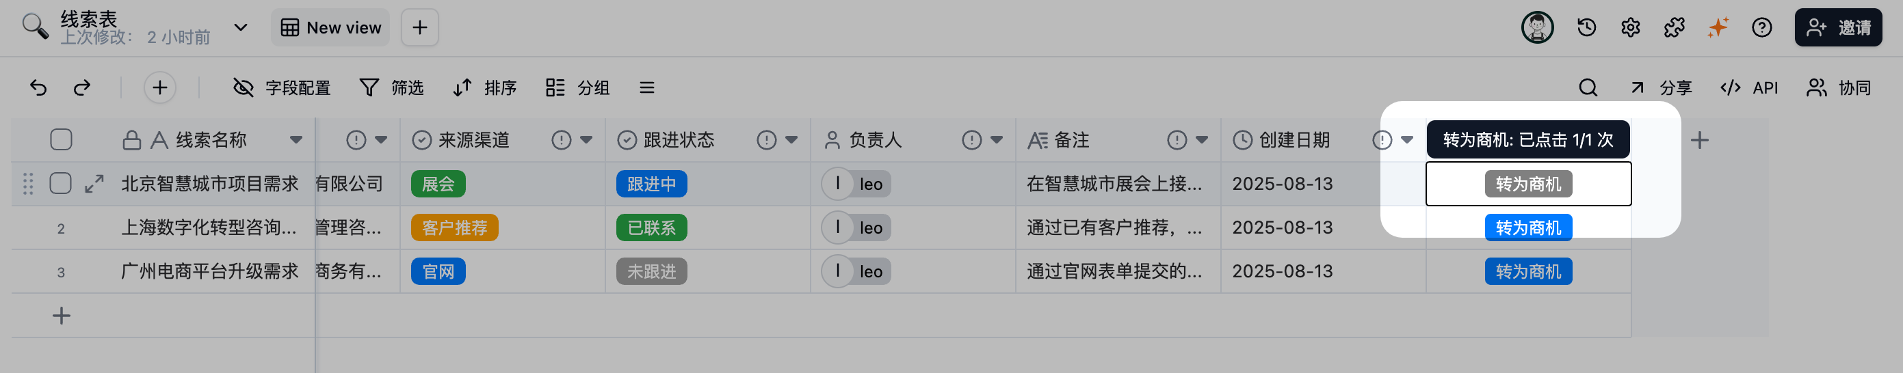The image size is (1903, 373).
Task: Open the 筛选 filter menu
Action: (391, 87)
